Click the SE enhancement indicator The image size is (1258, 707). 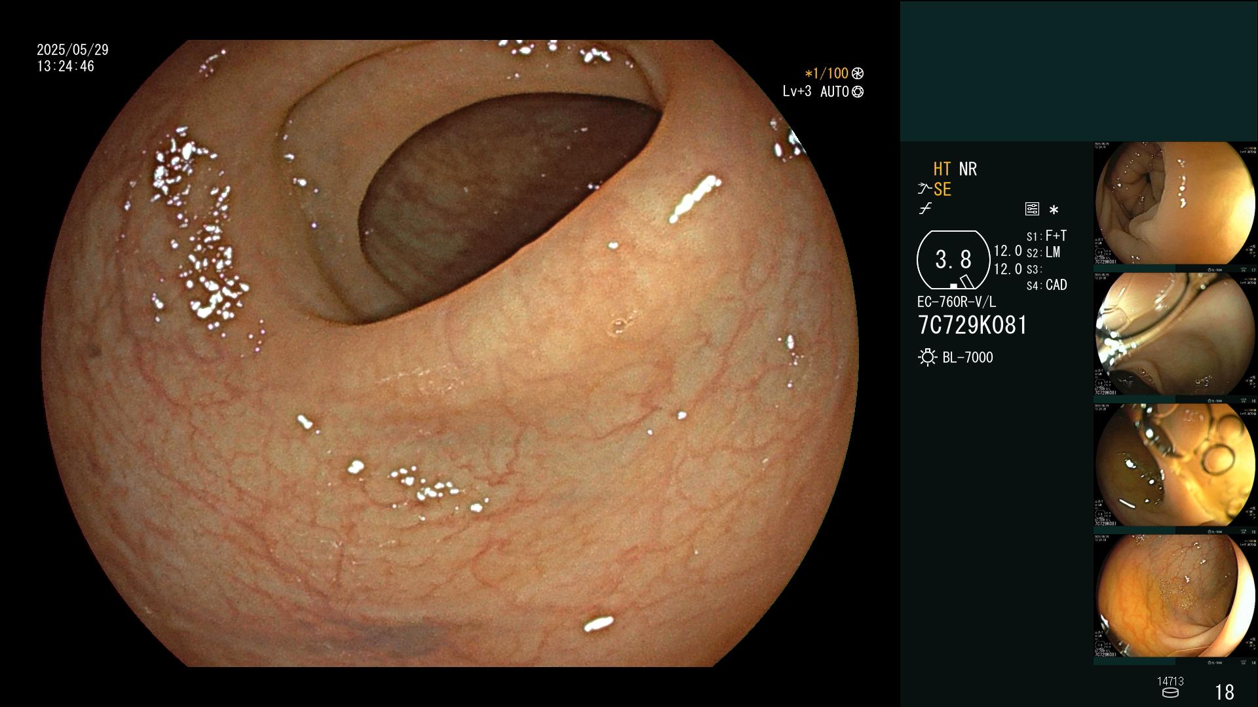tap(942, 190)
